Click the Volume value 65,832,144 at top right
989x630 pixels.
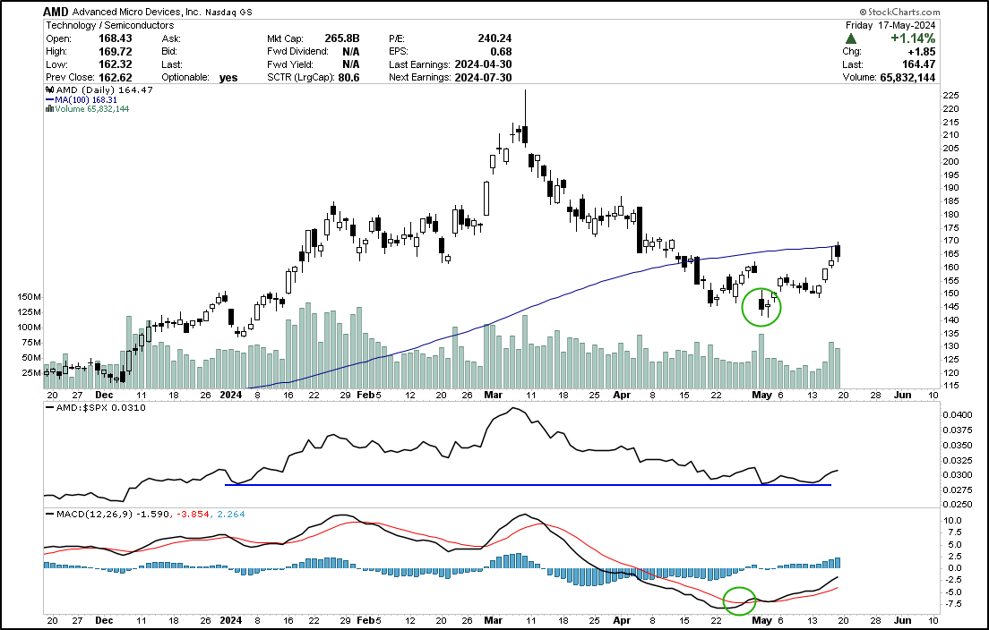[x=907, y=78]
